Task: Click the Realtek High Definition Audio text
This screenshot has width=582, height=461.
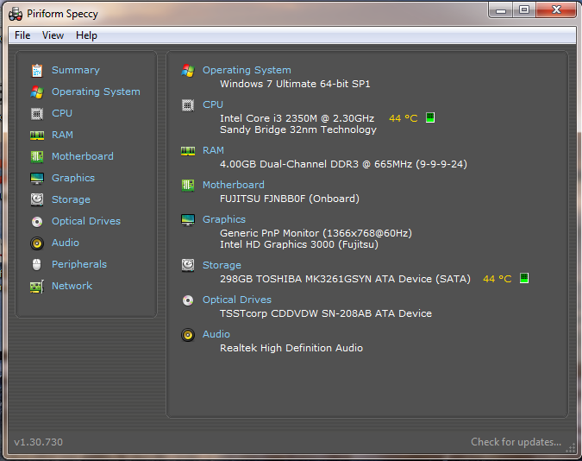Action: (x=291, y=349)
